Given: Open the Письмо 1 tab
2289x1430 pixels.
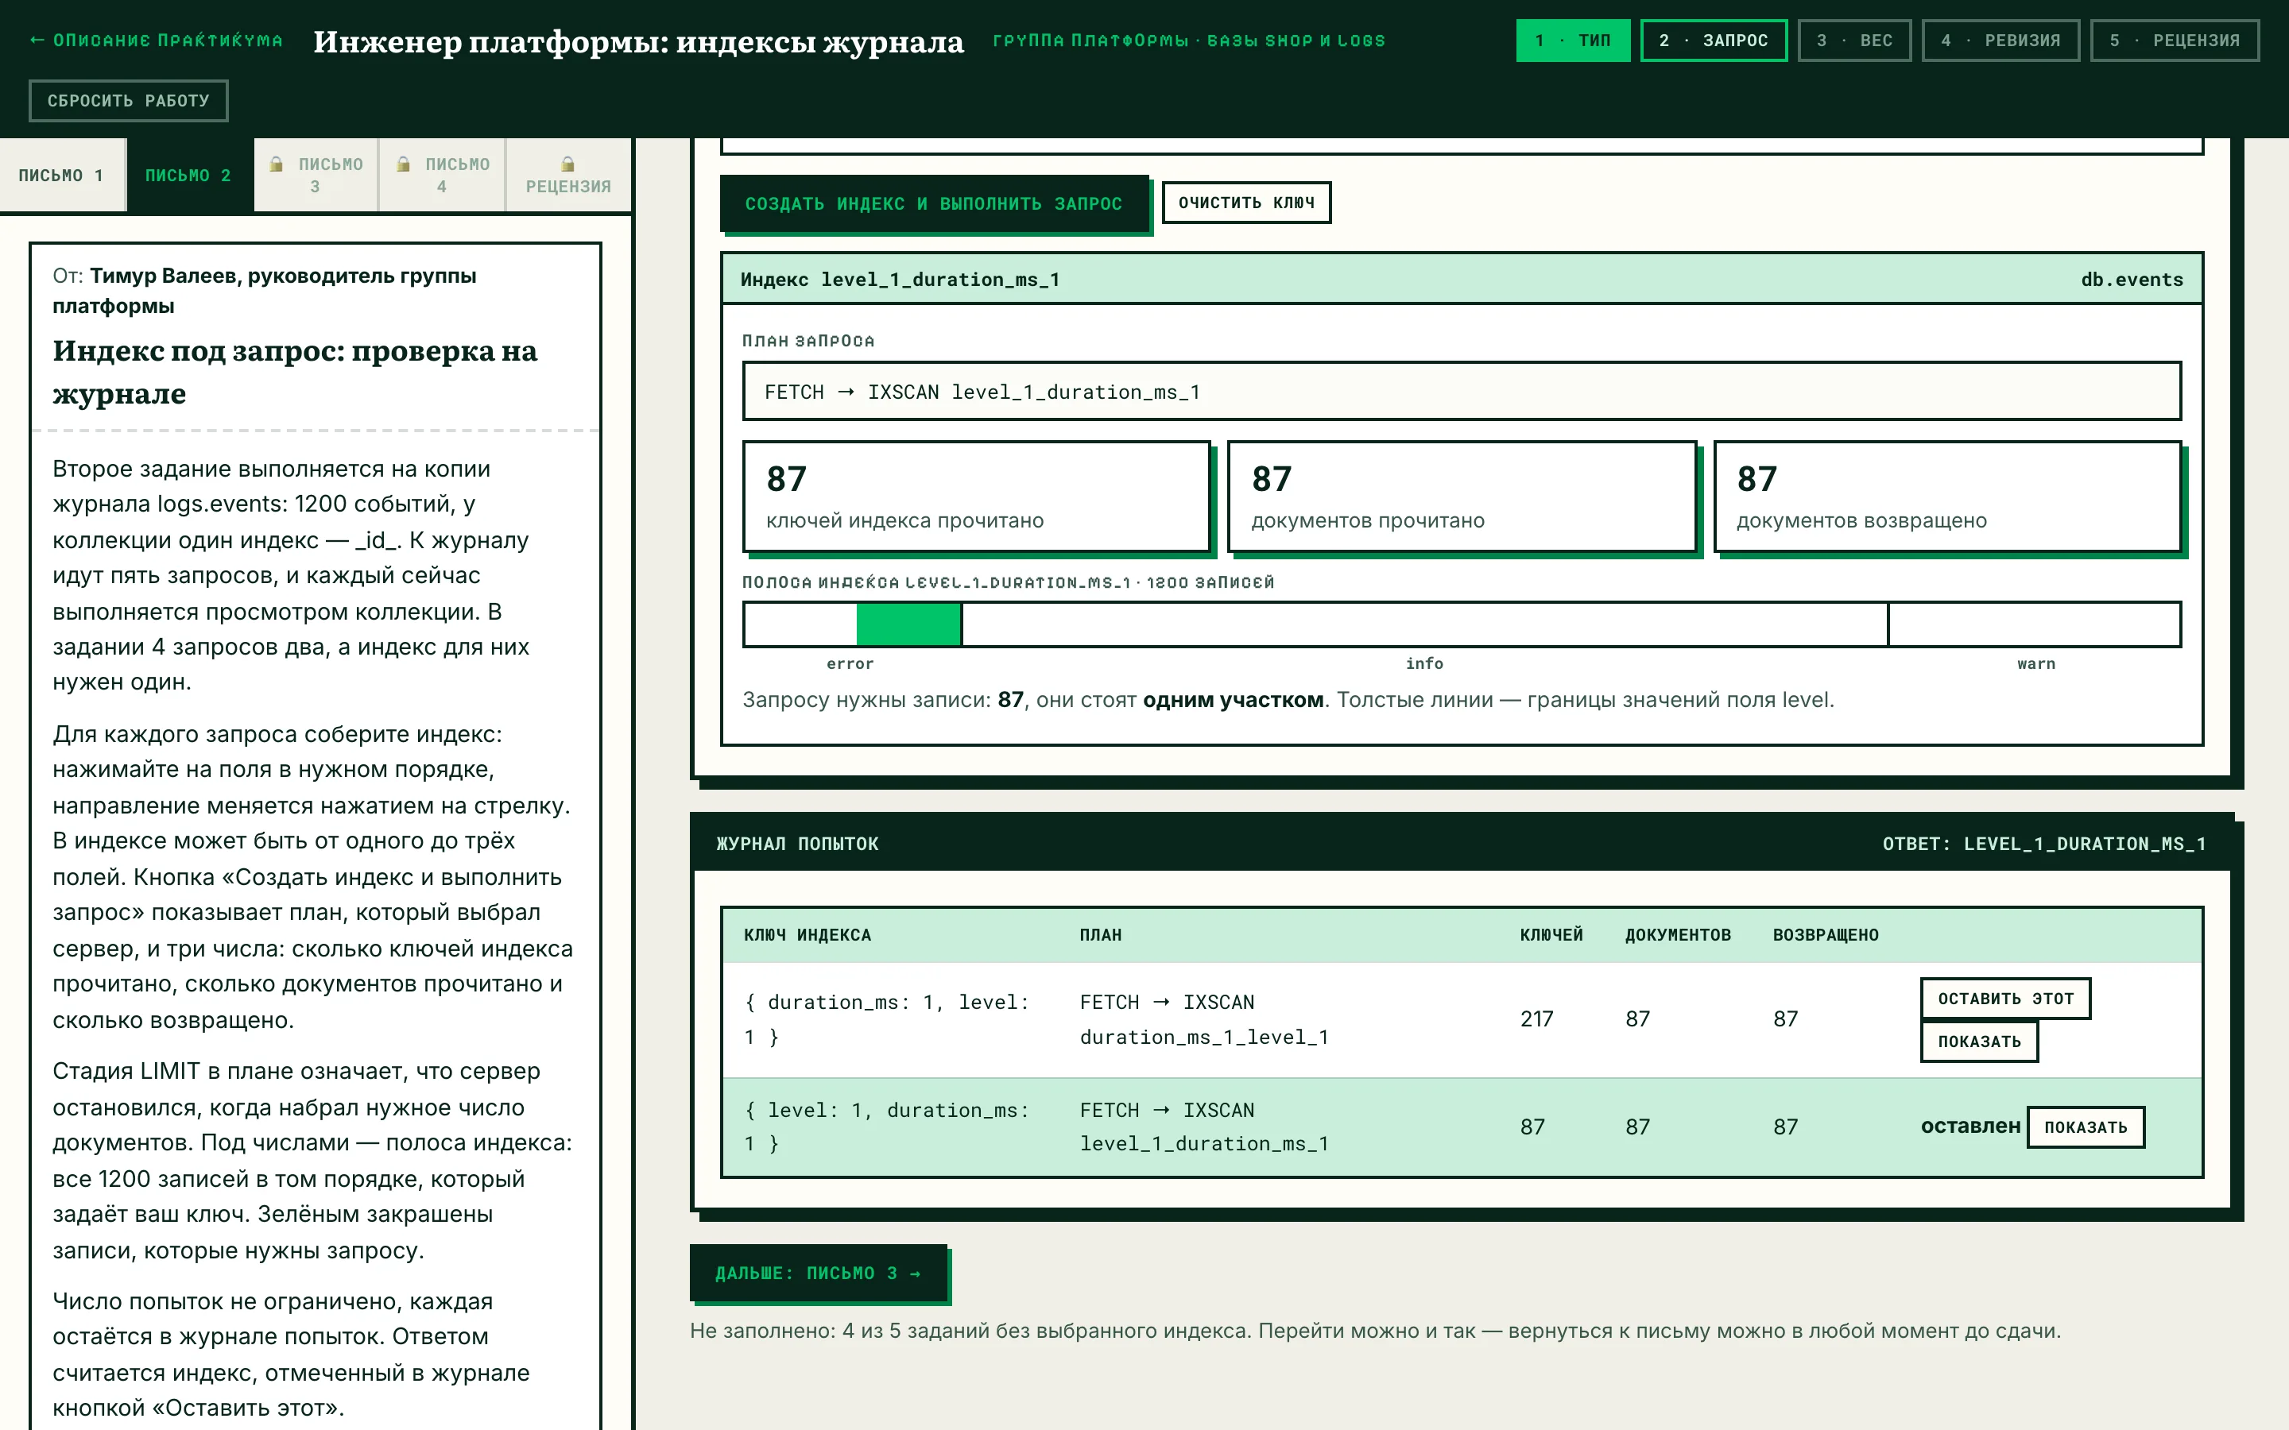Looking at the screenshot, I should [x=63, y=175].
